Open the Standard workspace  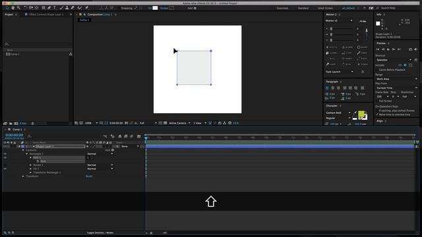coord(303,8)
